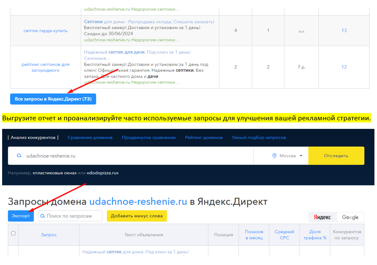This screenshot has height=265, width=377.
Task: Sort by the Средний CPC column
Action: [284, 235]
